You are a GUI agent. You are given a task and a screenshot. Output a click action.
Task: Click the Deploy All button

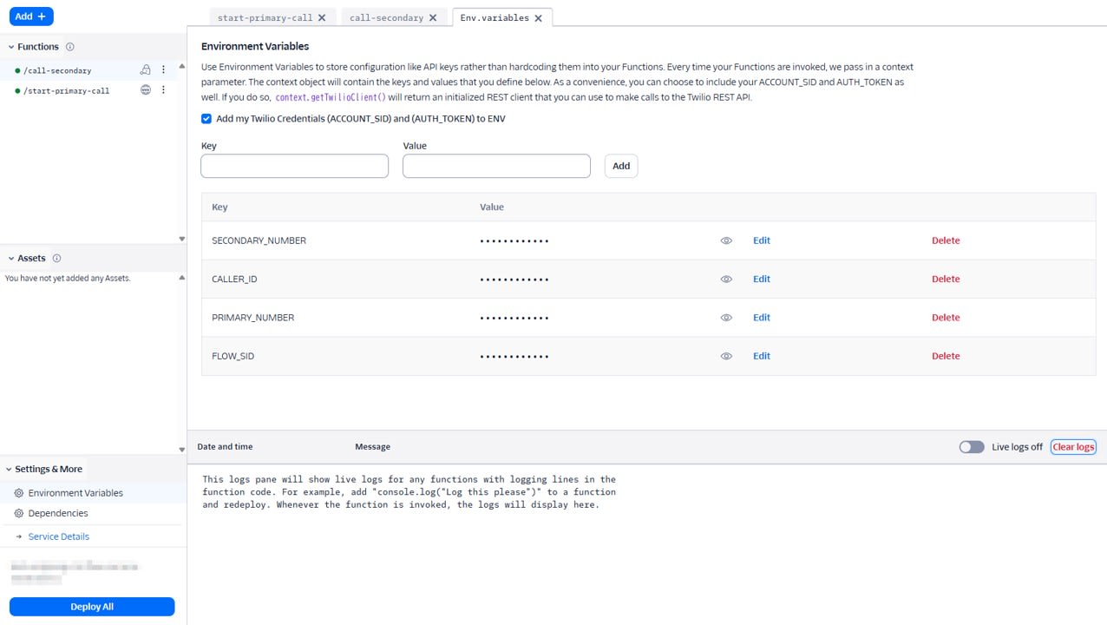point(92,607)
